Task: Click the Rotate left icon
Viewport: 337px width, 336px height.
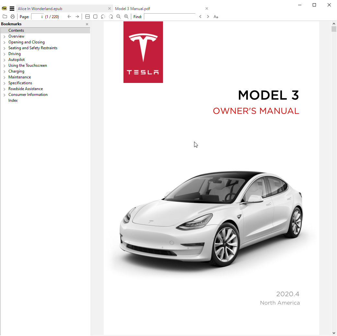Action: pos(103,17)
